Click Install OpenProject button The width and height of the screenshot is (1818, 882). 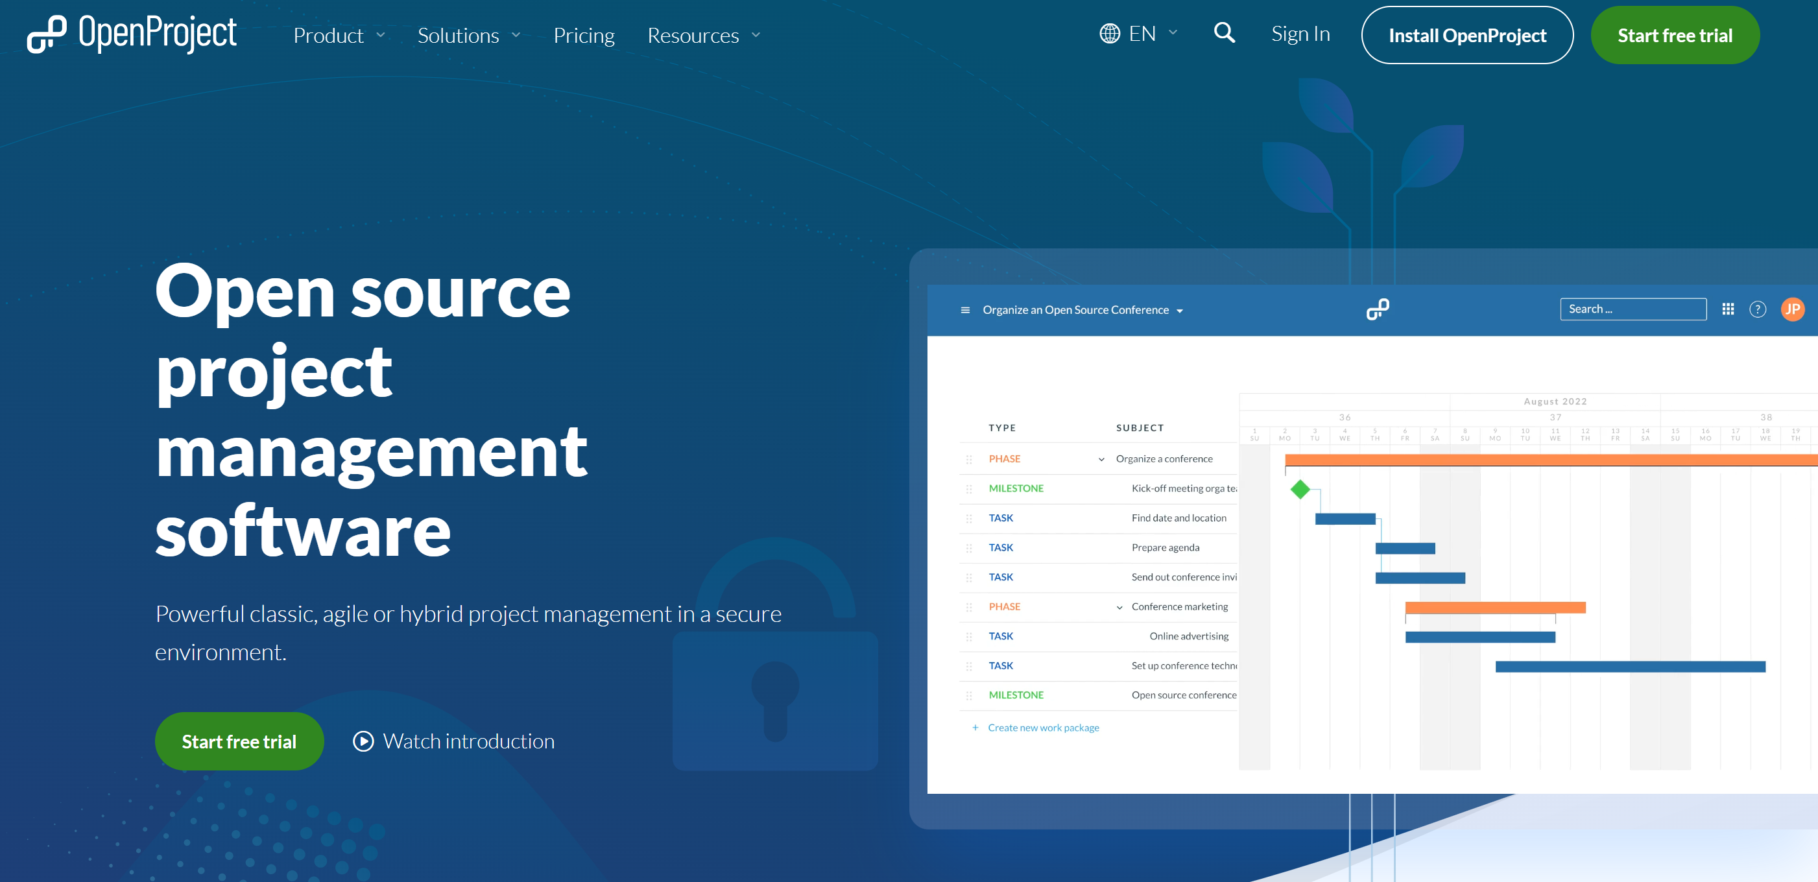(x=1466, y=35)
